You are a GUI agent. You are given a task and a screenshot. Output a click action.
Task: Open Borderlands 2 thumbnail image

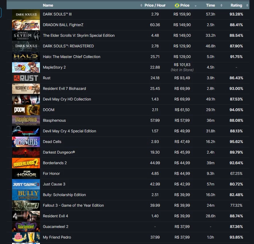26,163
